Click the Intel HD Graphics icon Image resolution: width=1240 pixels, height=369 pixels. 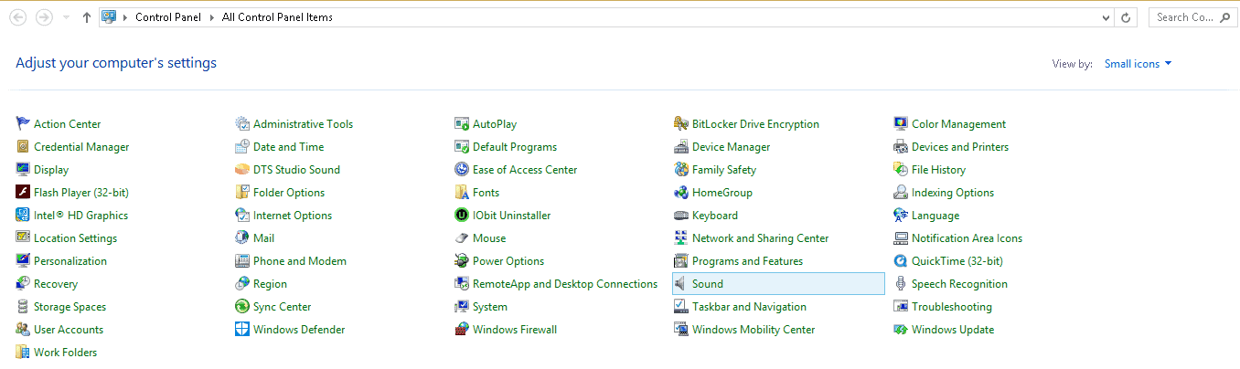23,215
